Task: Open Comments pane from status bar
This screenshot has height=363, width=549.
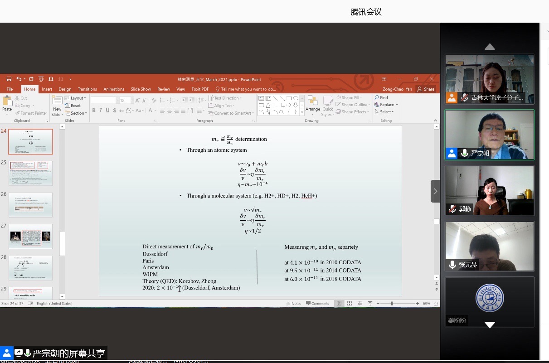Action: pyautogui.click(x=317, y=304)
